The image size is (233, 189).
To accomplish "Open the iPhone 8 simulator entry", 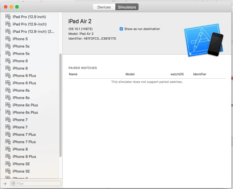I will 20,149.
